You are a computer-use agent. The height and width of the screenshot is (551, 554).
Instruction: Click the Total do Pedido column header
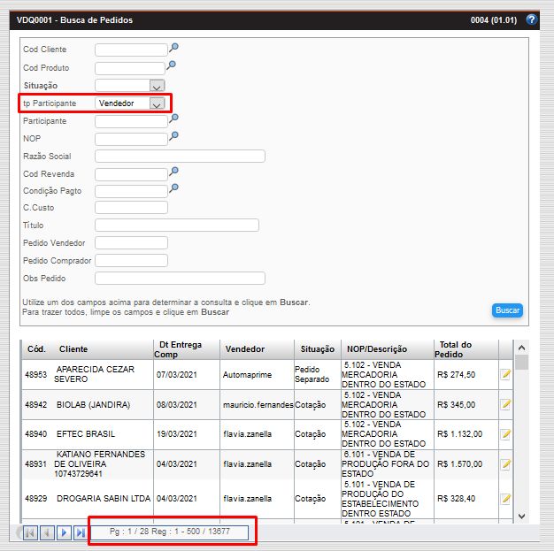click(x=455, y=349)
